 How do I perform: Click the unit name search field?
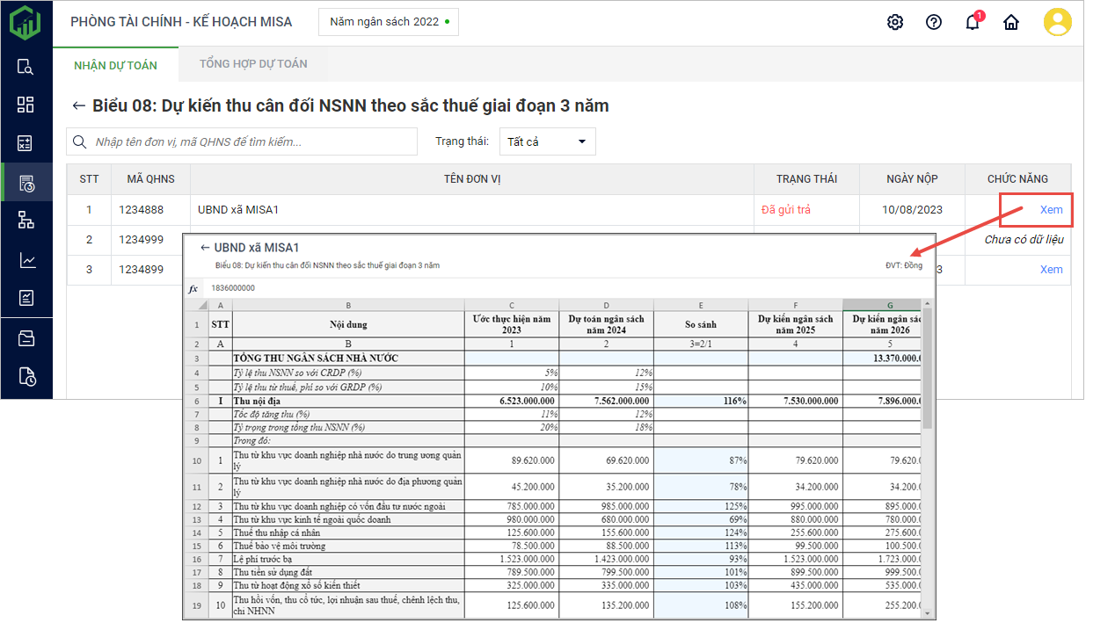tap(251, 141)
